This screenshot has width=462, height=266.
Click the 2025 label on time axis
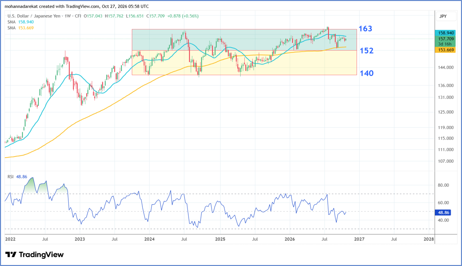[x=220, y=239]
